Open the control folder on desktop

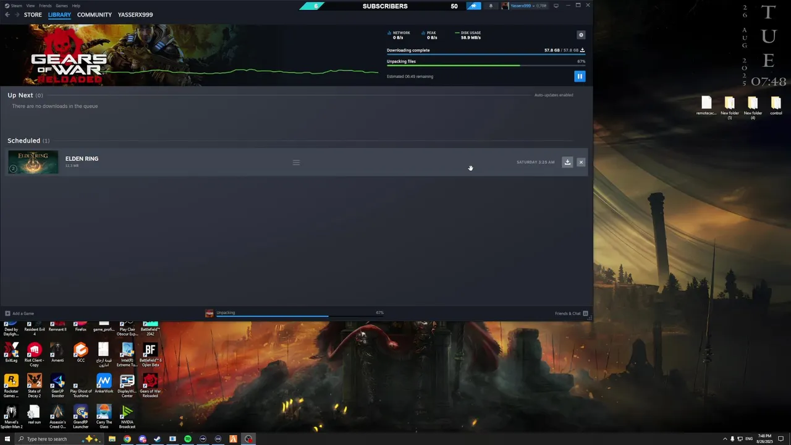click(776, 106)
